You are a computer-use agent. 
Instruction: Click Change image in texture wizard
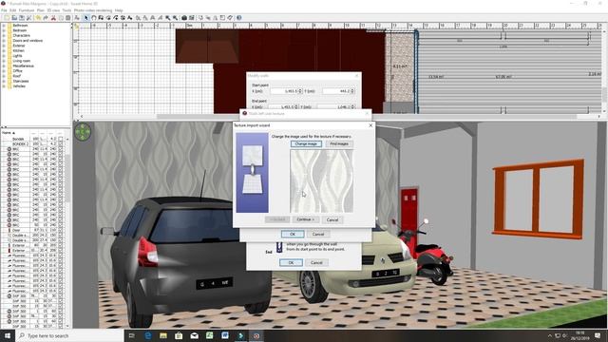(306, 143)
